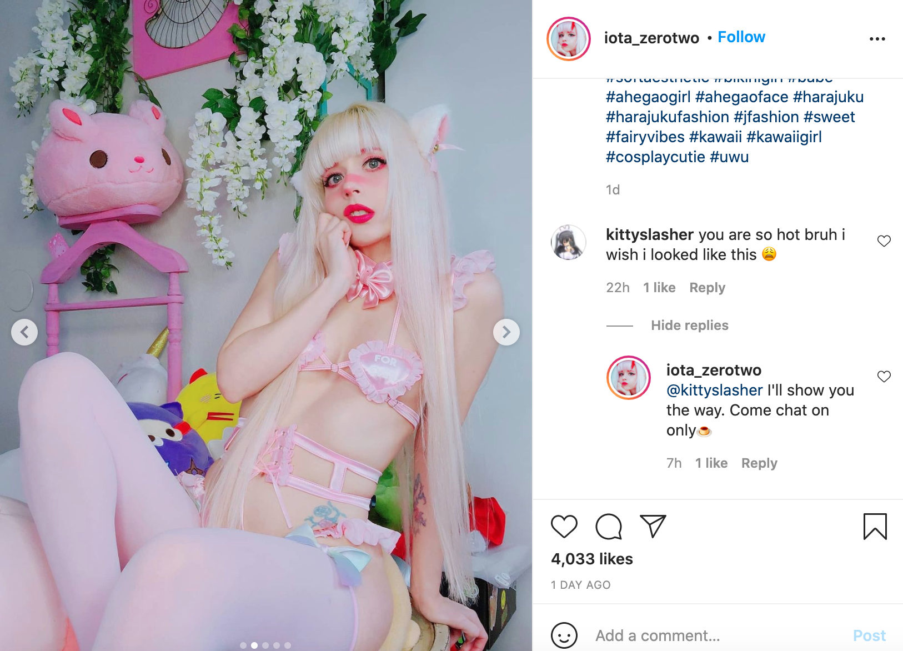Open kittyslasher's avatar

(x=569, y=242)
